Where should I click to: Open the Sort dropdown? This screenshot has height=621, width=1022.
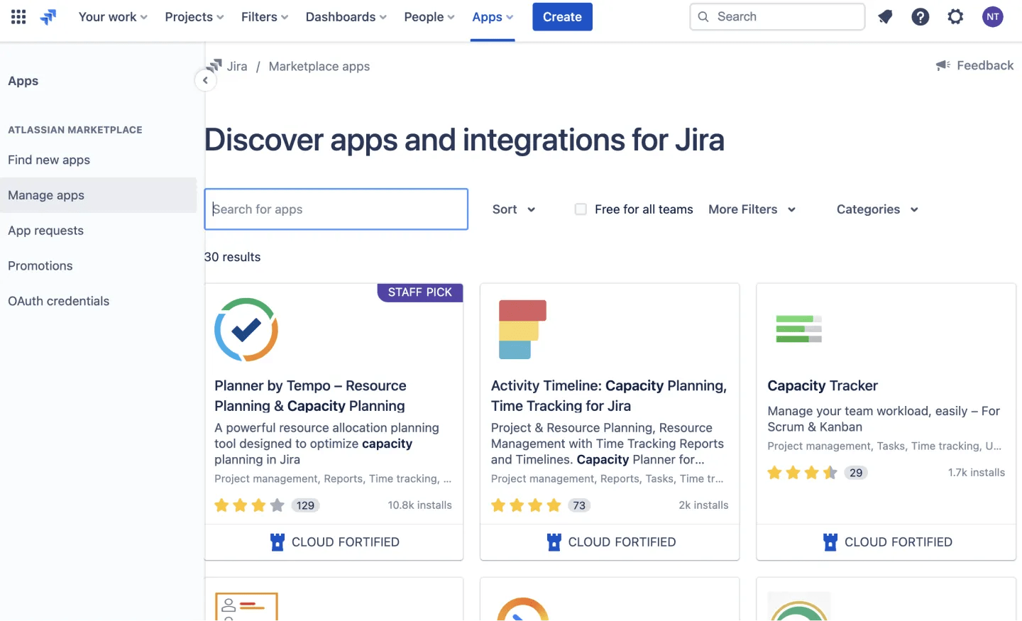click(513, 209)
